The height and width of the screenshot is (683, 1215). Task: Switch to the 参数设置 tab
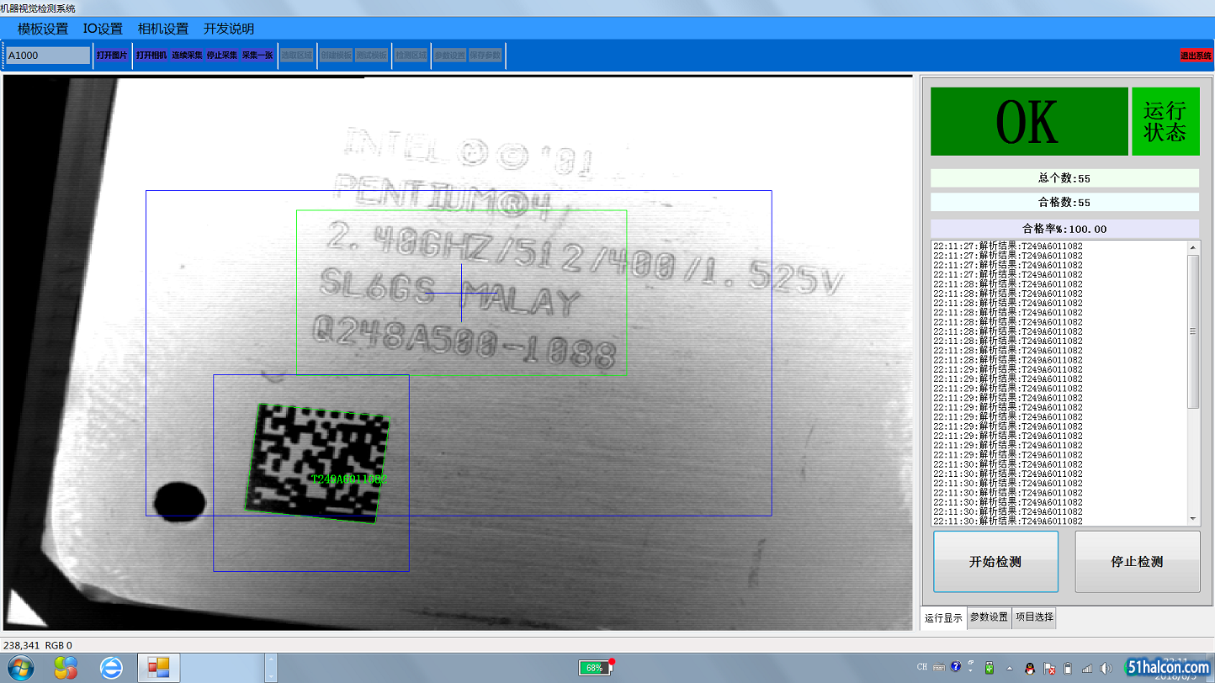click(x=989, y=617)
